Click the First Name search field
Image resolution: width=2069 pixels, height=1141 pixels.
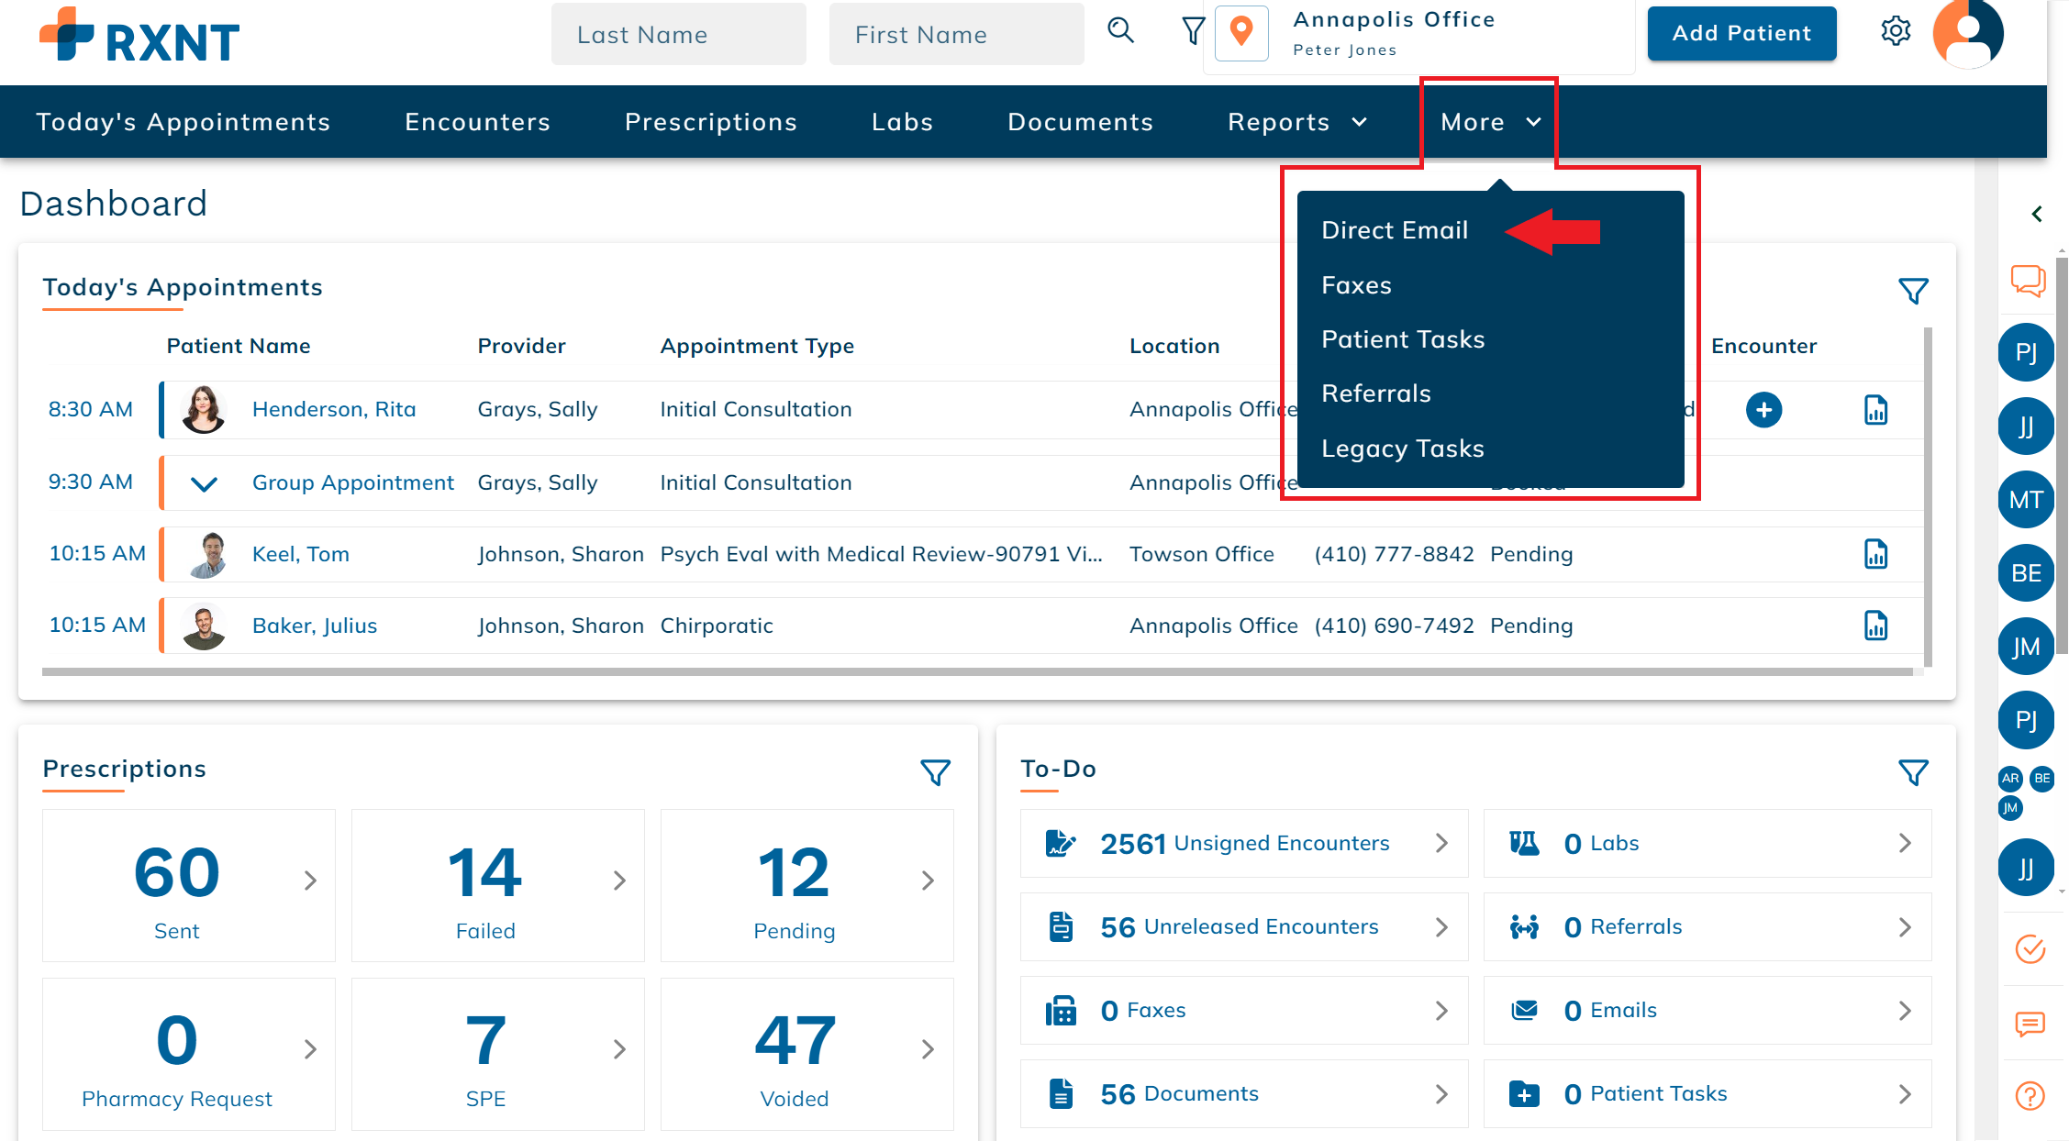(956, 34)
